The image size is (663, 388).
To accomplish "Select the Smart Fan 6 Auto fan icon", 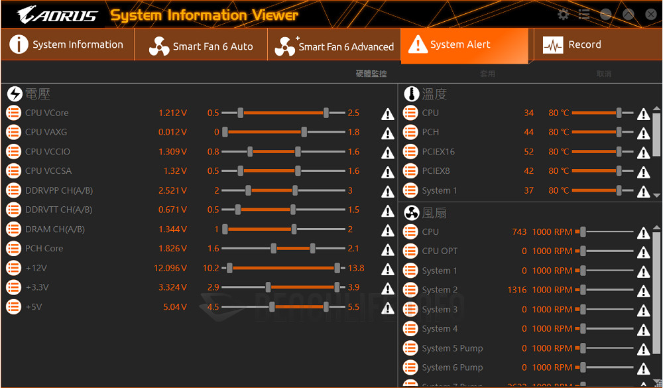I will (159, 47).
